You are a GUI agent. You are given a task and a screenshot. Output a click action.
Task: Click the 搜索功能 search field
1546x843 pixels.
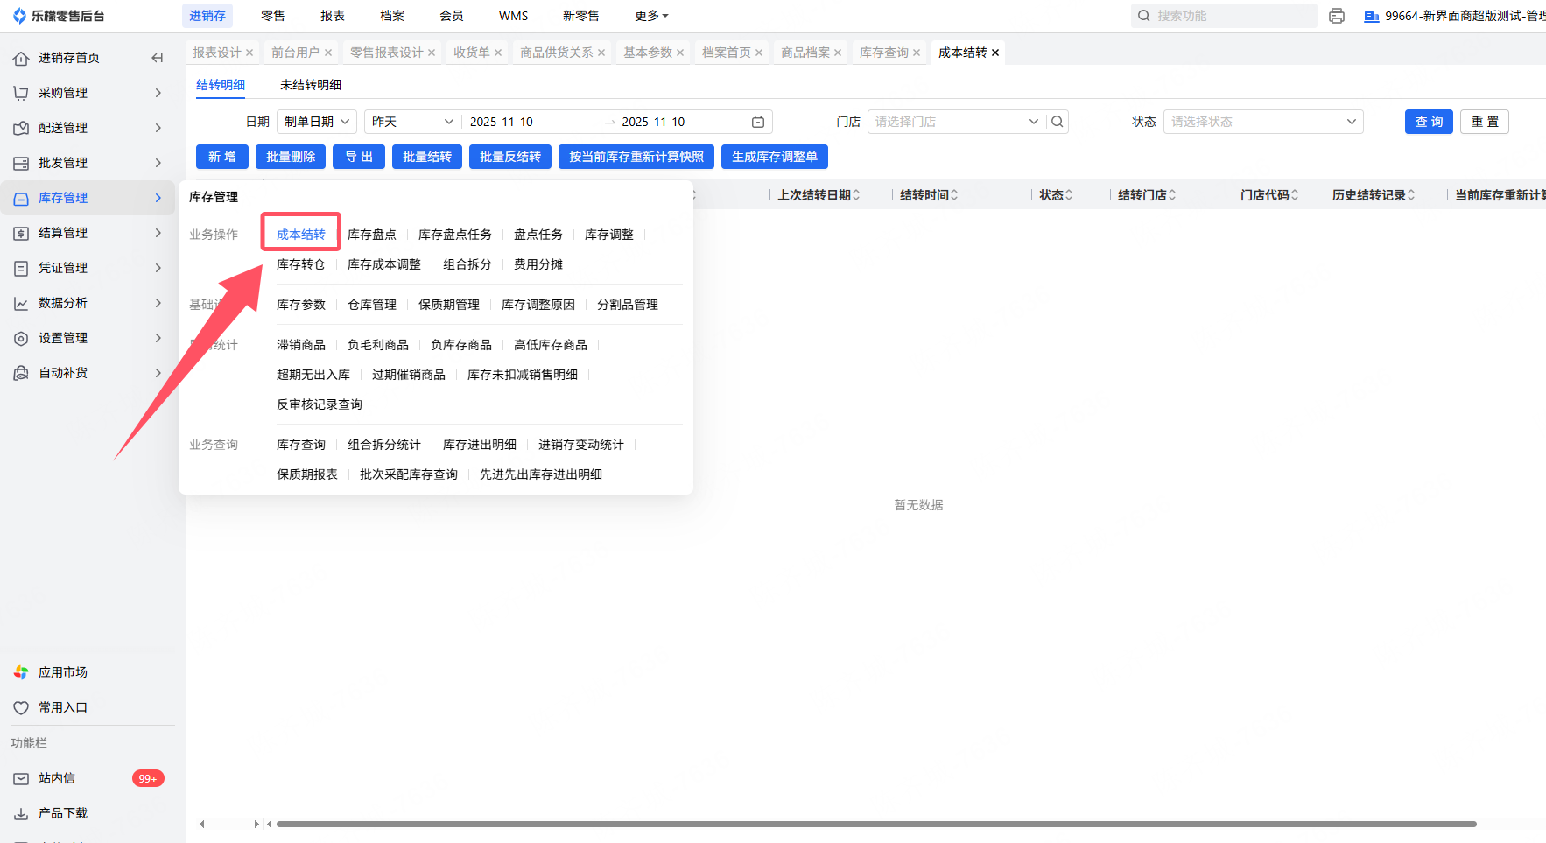tap(1224, 16)
